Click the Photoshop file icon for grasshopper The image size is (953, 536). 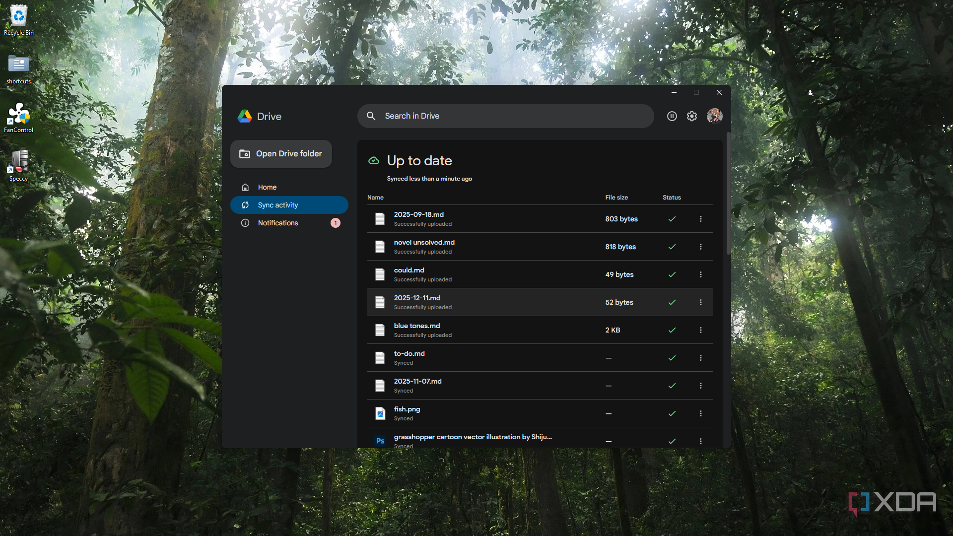pyautogui.click(x=380, y=441)
